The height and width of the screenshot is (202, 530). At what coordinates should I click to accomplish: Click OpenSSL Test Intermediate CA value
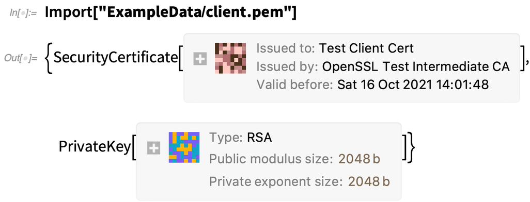pos(416,67)
